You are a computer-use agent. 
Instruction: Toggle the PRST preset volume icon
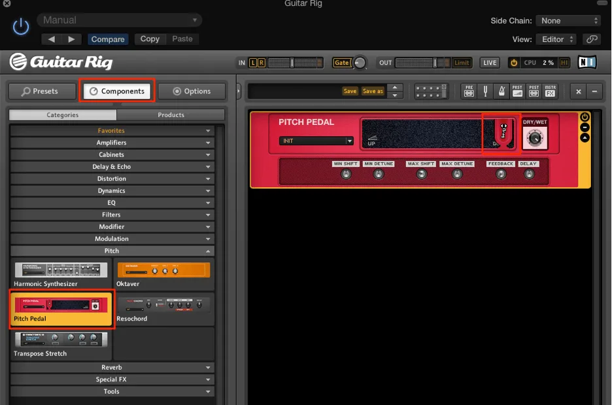coord(518,91)
